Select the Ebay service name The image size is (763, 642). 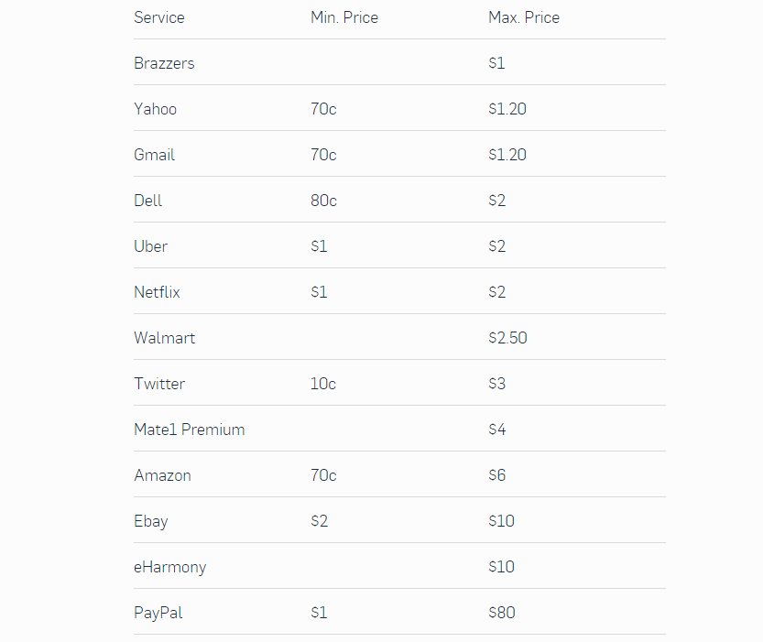(x=151, y=521)
